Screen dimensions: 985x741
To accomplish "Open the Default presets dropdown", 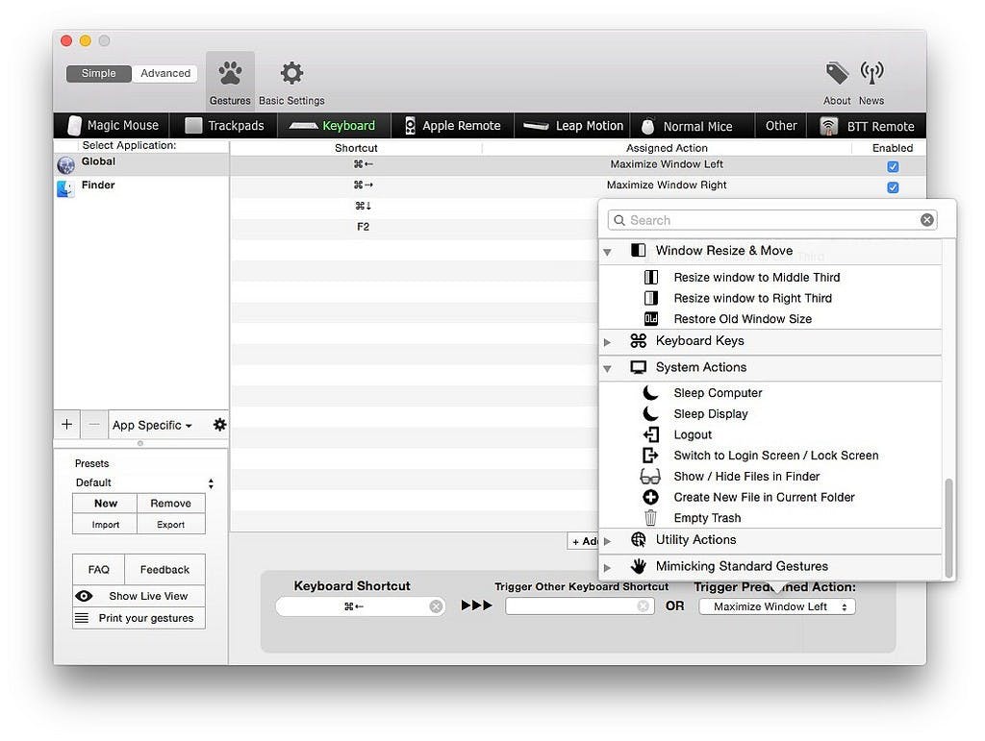I will (x=144, y=482).
